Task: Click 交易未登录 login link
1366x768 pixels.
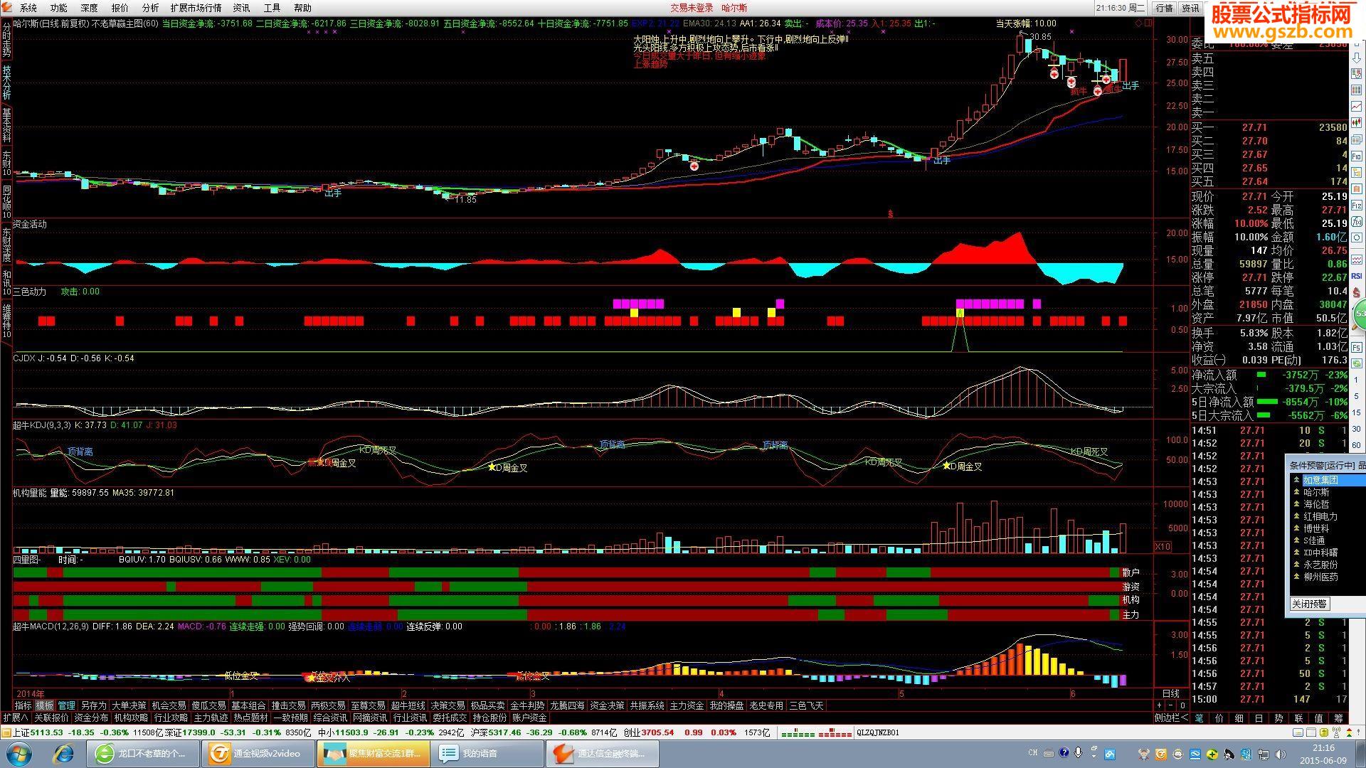Action: [x=692, y=8]
